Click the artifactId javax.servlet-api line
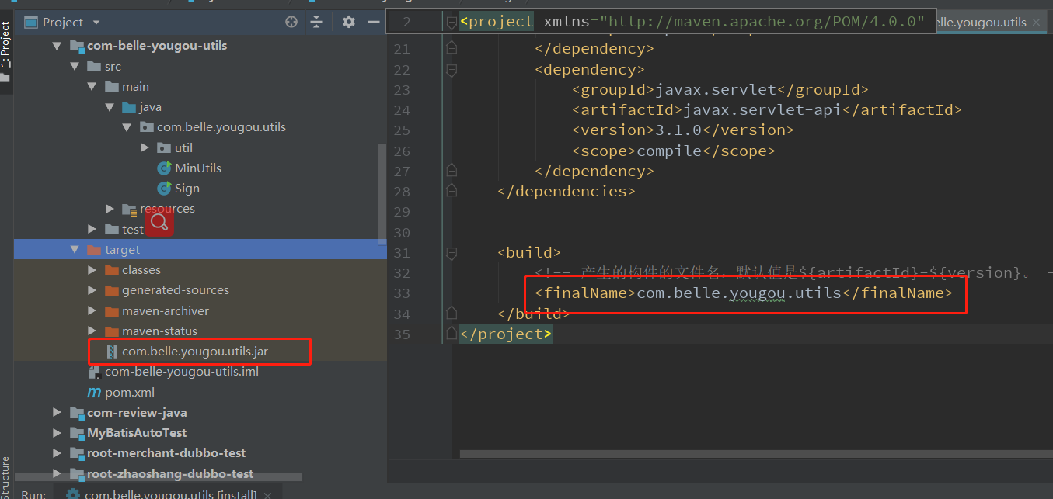 766,109
